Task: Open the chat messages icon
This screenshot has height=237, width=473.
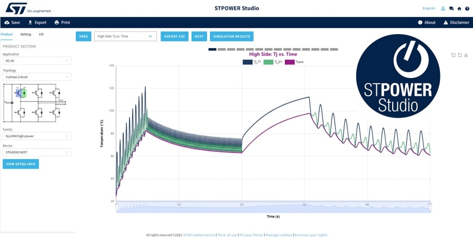Action: pos(451,9)
